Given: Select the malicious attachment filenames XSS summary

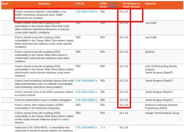Looking at the screenshot, I should click(x=42, y=27).
